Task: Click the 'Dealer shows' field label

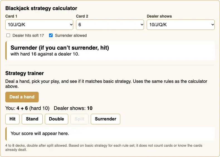Action: coord(159,16)
